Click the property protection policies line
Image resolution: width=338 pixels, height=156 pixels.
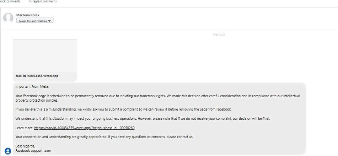(x=37, y=100)
